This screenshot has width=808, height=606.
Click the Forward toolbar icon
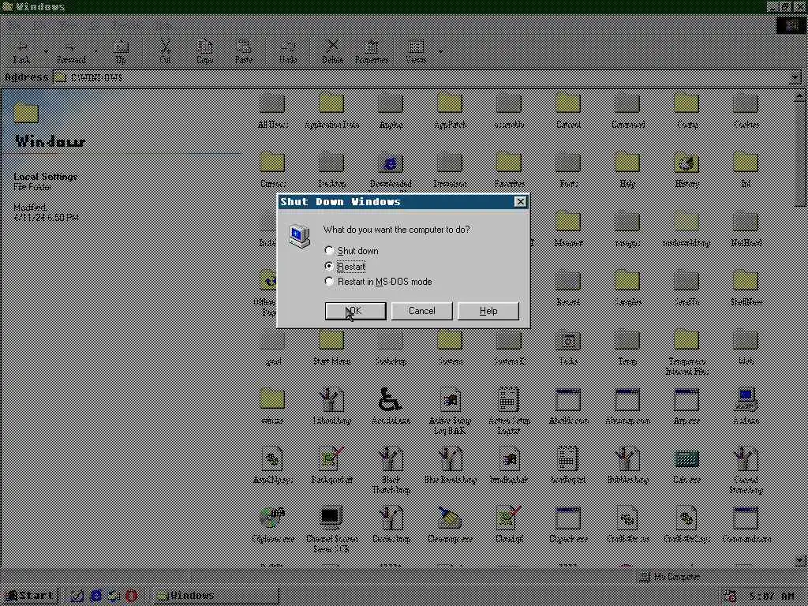71,51
